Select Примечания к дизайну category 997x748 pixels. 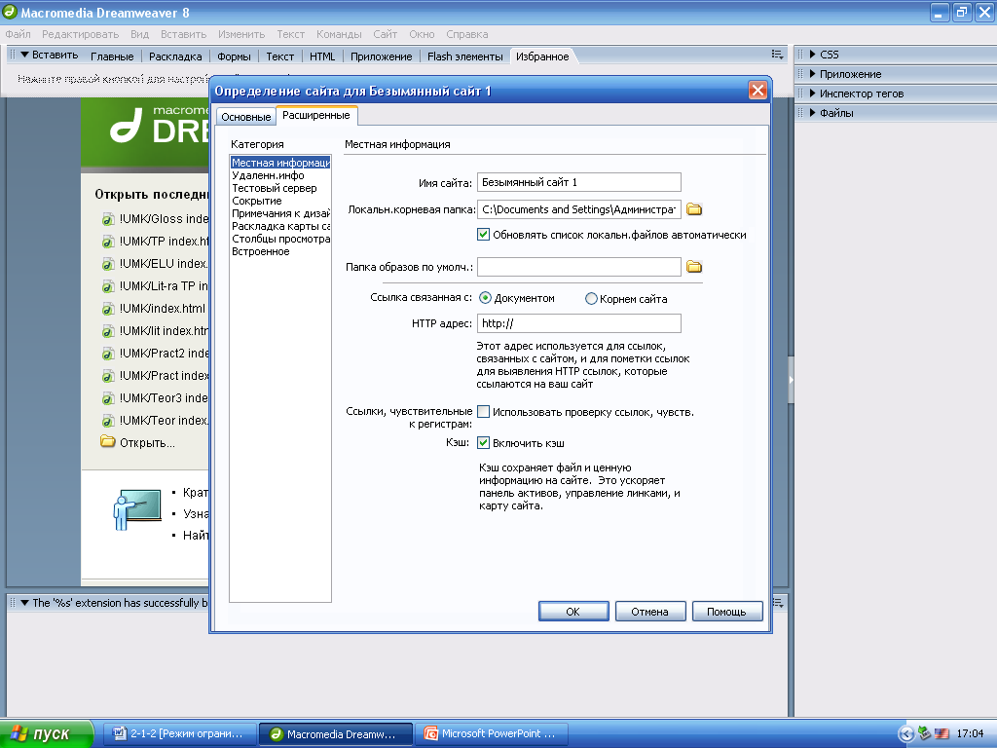280,213
